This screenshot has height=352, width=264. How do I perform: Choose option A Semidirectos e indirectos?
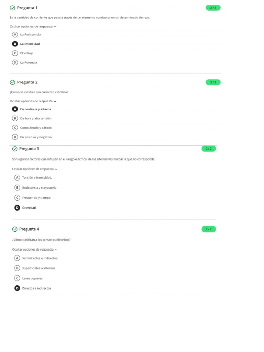point(36,258)
